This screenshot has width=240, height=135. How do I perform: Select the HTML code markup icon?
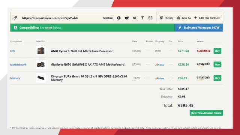[x=135, y=18]
